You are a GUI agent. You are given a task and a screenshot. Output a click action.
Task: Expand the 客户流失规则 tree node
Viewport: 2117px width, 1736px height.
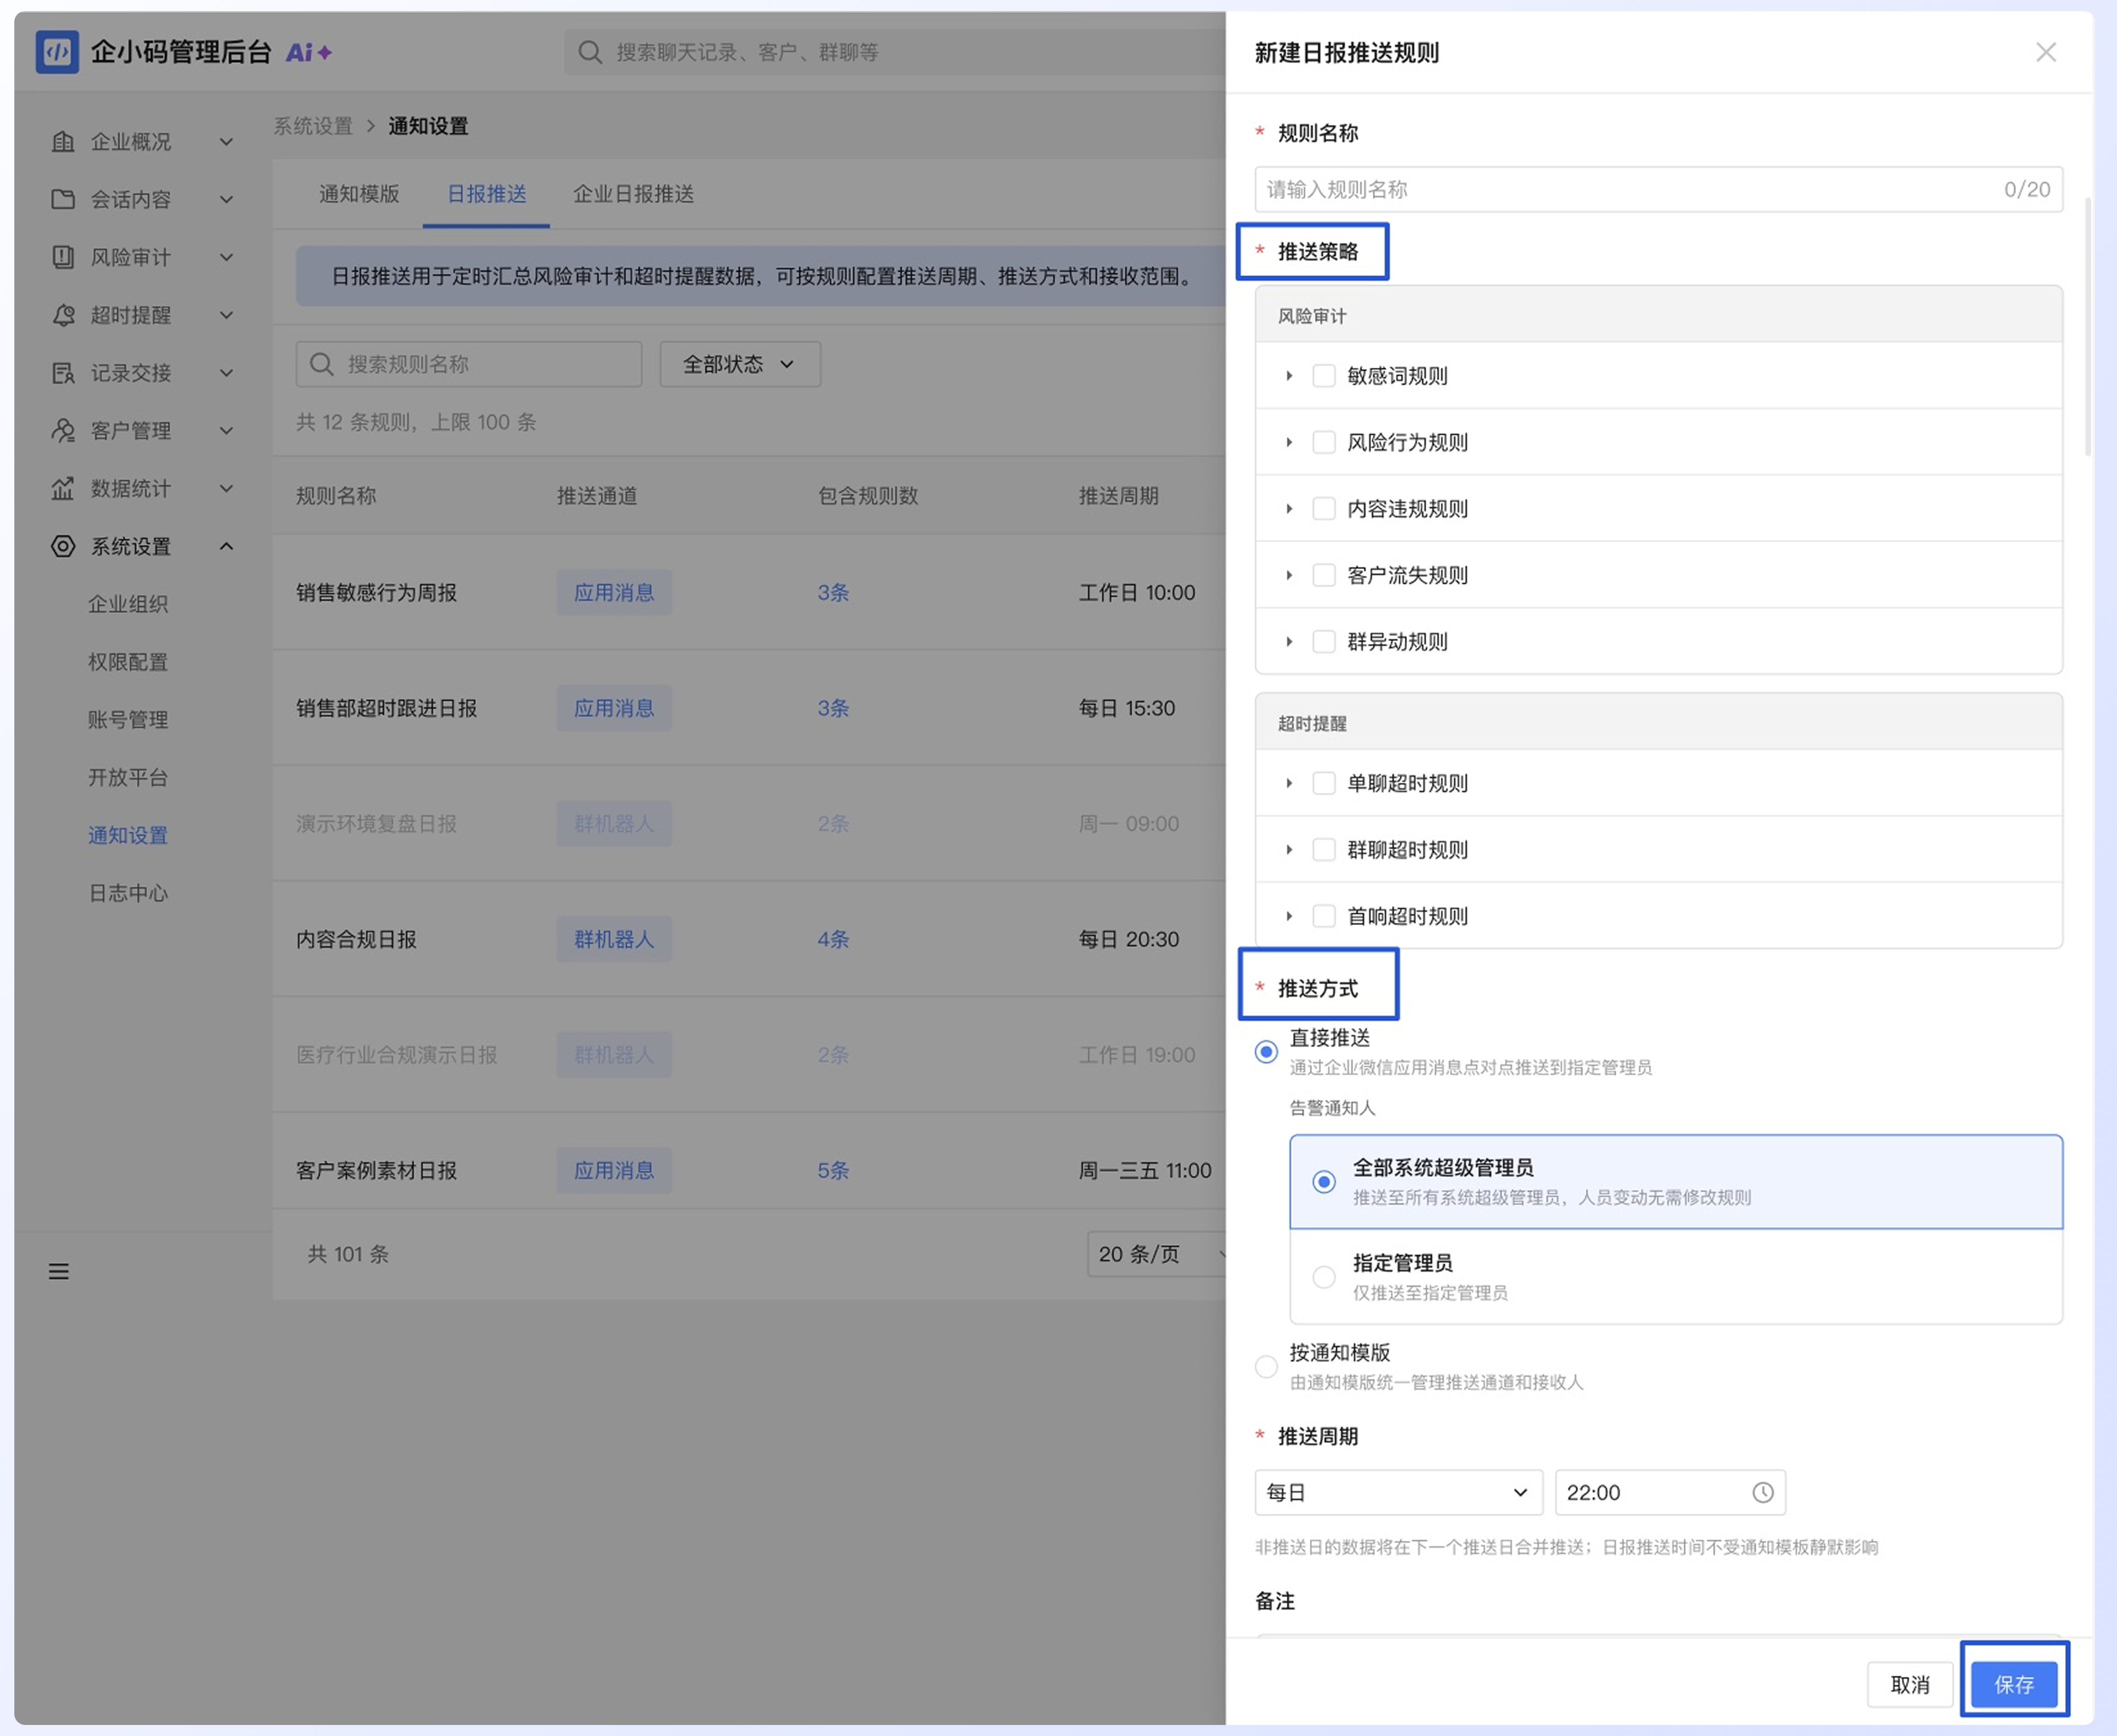pyautogui.click(x=1288, y=575)
